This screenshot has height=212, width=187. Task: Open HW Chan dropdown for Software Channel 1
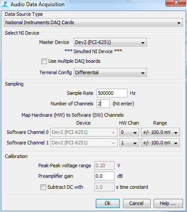[129, 143]
